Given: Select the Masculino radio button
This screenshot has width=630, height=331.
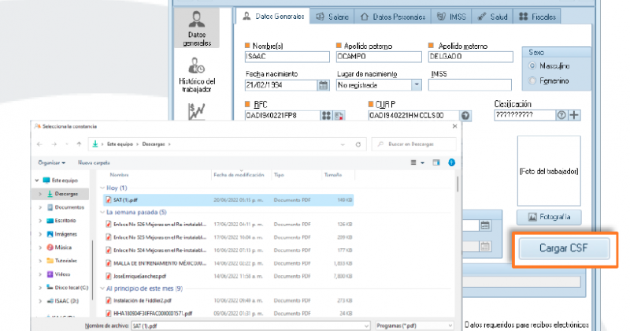Looking at the screenshot, I should click(x=532, y=65).
